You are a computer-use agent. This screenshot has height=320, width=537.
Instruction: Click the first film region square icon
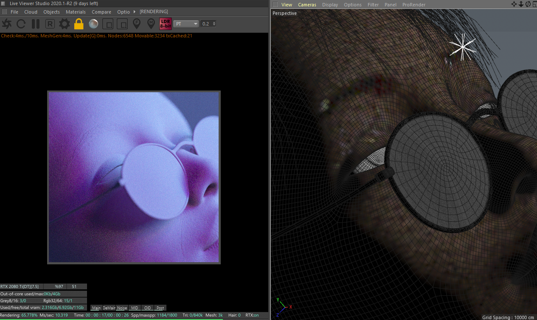click(x=108, y=24)
